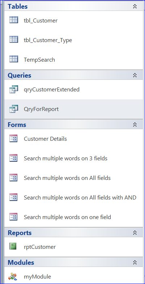
Task: Select the Tables group header label
Action: [x=17, y=6]
